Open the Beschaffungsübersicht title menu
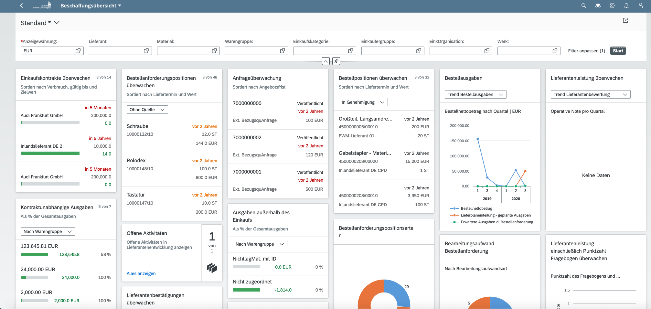This screenshot has width=651, height=309. (91, 5)
